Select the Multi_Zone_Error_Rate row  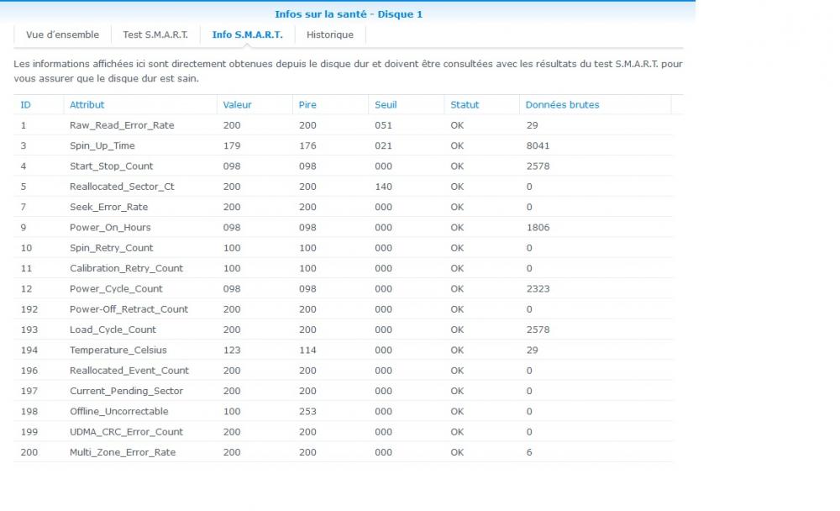343,452
